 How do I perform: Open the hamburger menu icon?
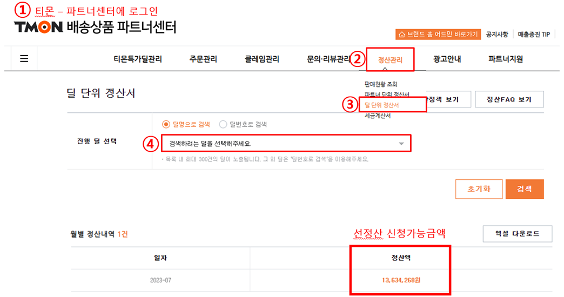(x=24, y=58)
